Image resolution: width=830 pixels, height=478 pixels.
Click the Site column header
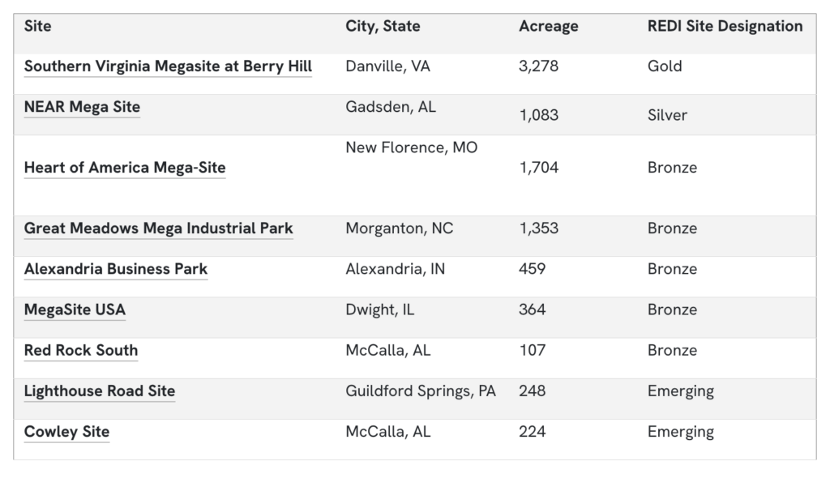[x=38, y=26]
